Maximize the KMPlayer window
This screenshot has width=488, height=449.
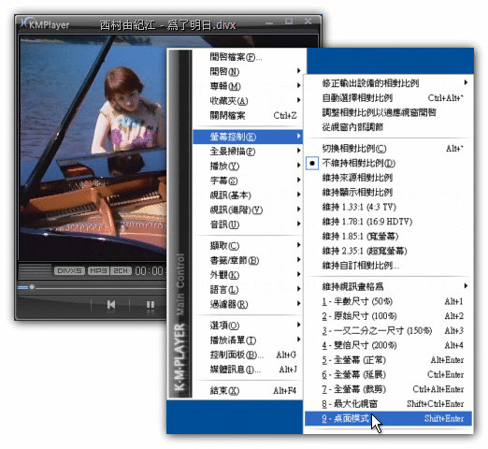pos(289,22)
